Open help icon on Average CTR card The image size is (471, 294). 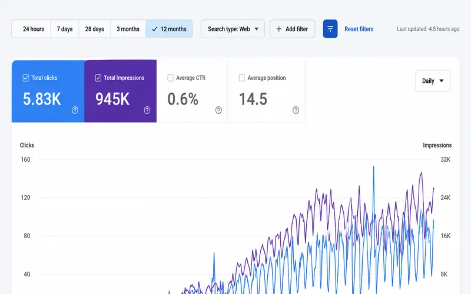tap(218, 110)
